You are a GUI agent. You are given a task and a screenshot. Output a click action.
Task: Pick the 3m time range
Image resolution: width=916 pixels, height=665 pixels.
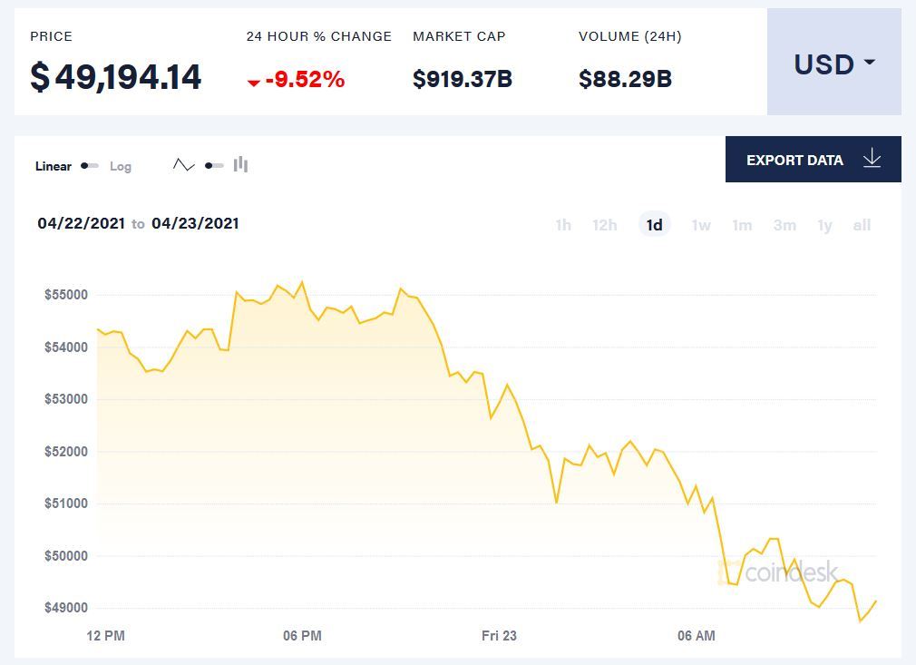tap(784, 225)
